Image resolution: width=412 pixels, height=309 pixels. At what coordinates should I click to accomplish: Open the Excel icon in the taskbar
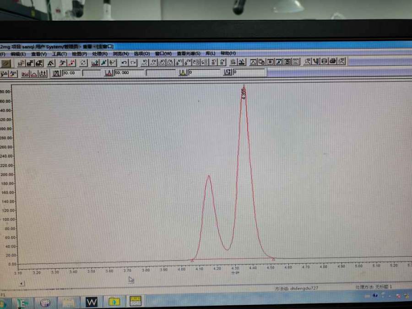pos(22,303)
